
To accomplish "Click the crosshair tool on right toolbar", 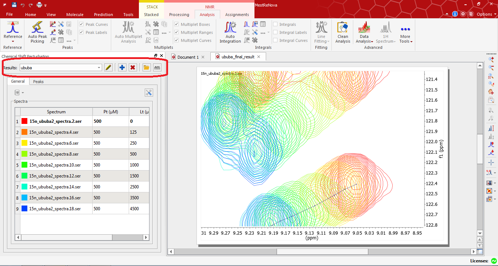I will pos(491,163).
